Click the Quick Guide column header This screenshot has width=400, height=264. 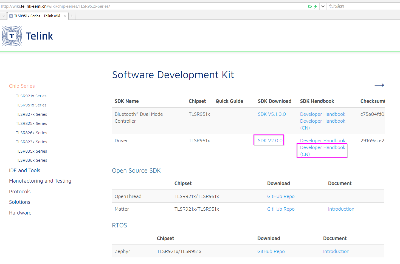pyautogui.click(x=229, y=101)
